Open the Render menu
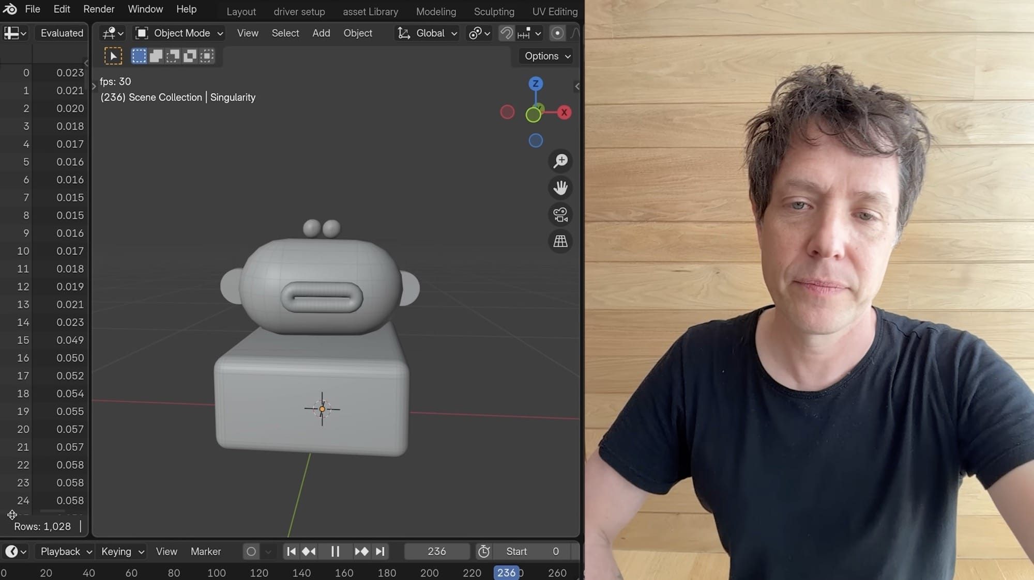Image resolution: width=1034 pixels, height=580 pixels. [x=99, y=9]
